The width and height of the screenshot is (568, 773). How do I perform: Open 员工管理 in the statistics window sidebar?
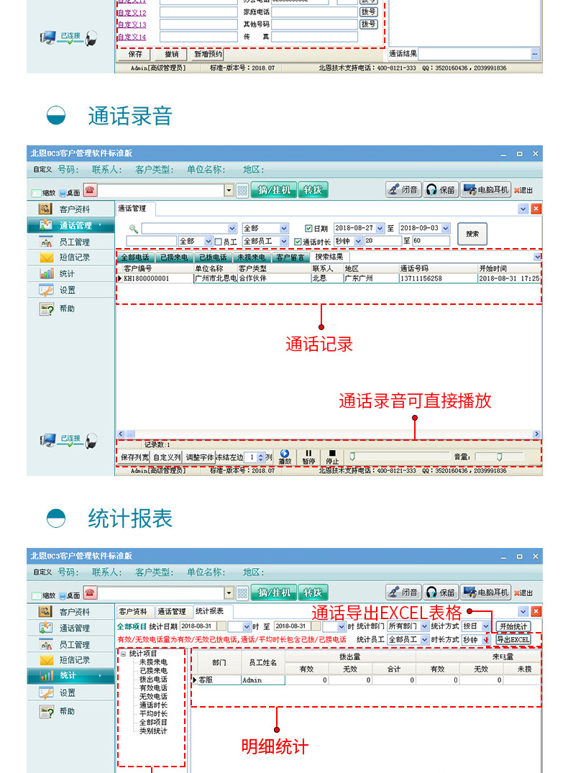click(70, 645)
